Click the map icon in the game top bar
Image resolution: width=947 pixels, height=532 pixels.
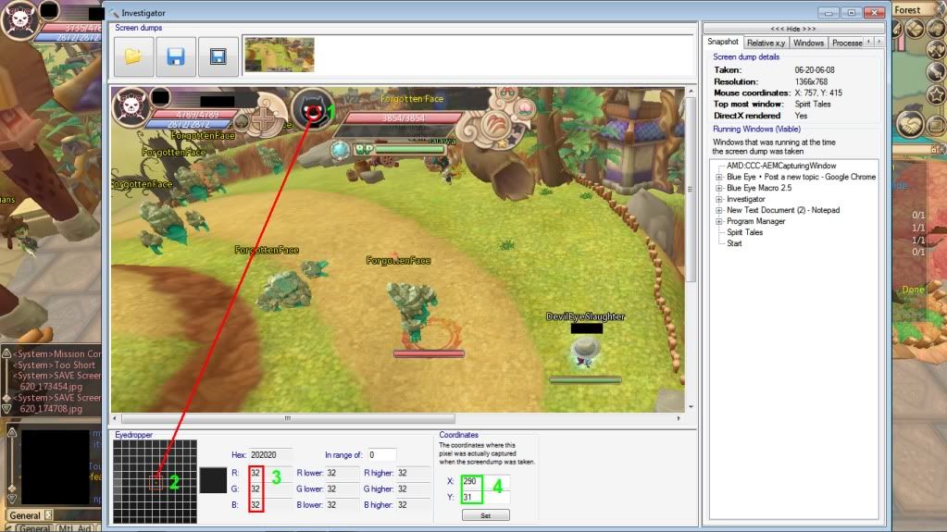tap(915, 29)
